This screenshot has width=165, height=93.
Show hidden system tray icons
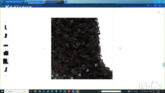point(140,91)
